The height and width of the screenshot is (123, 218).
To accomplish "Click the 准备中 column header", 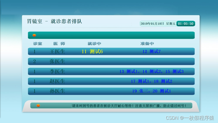I will 147,44.
